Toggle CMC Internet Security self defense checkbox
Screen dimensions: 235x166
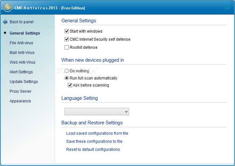tap(66, 39)
